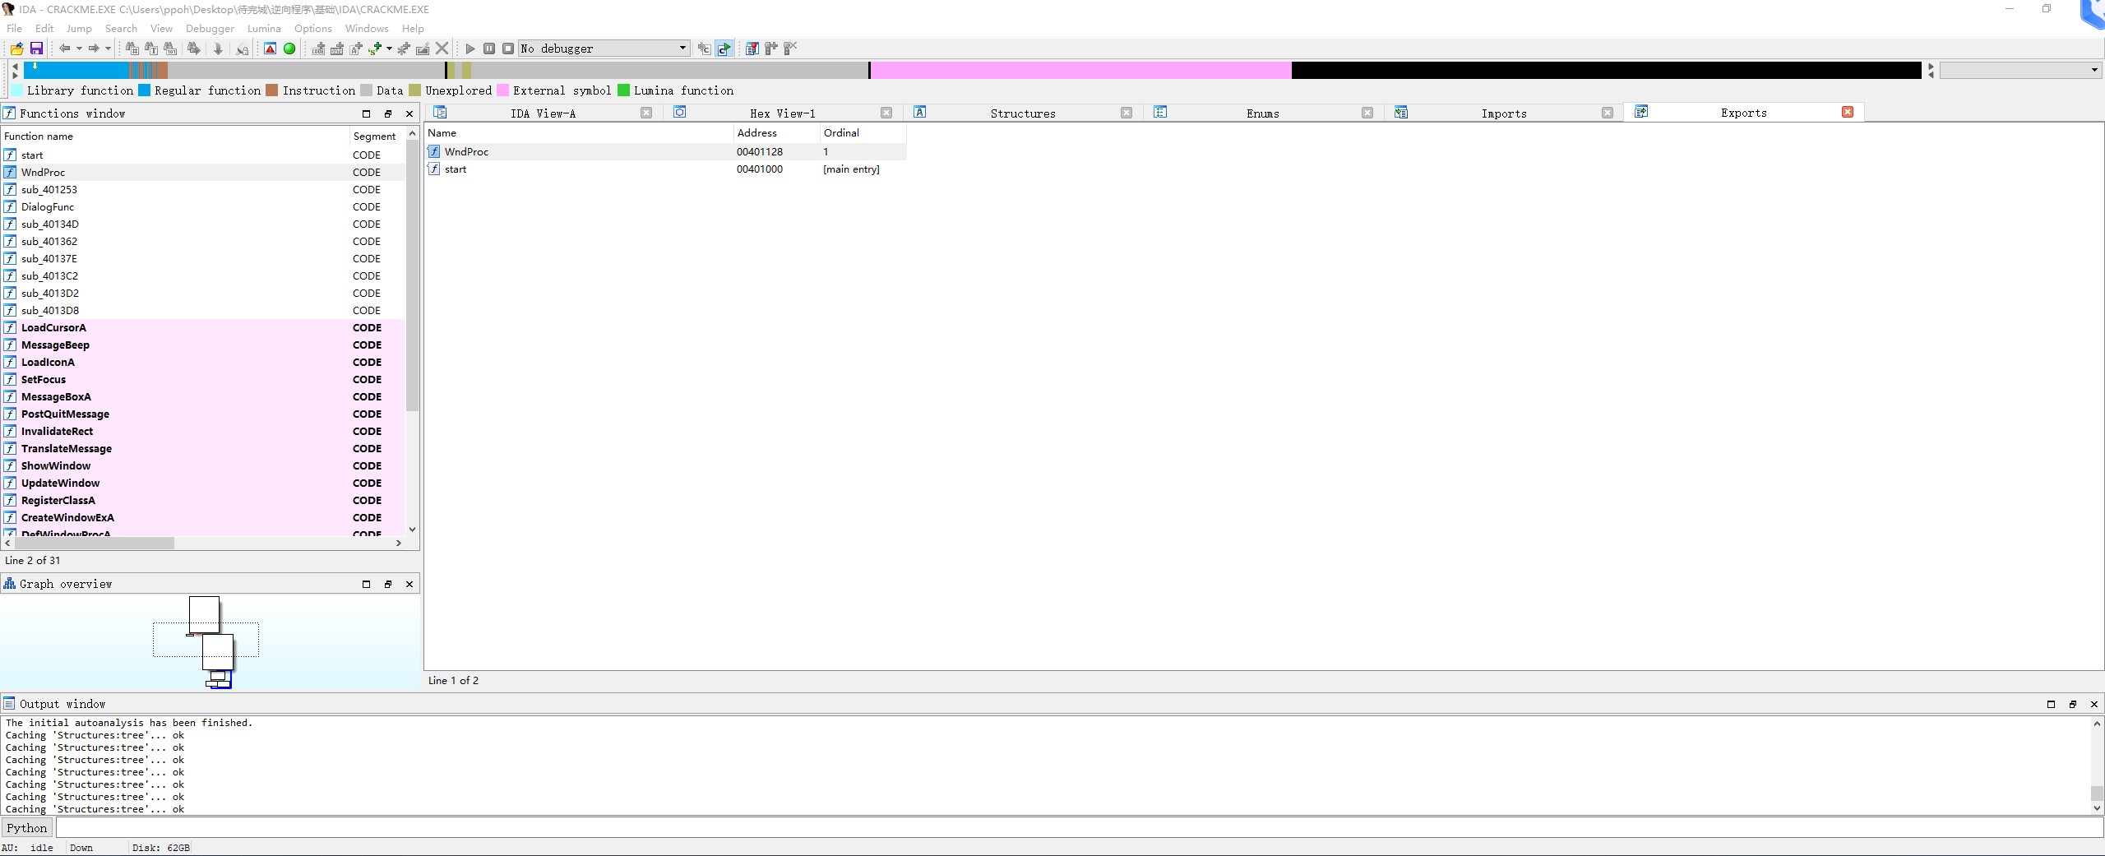Click the pencil edit toolbar icon
The width and height of the screenshot is (2105, 856).
click(423, 49)
